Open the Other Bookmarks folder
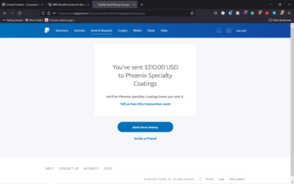The height and width of the screenshot is (184, 294). (x=280, y=20)
